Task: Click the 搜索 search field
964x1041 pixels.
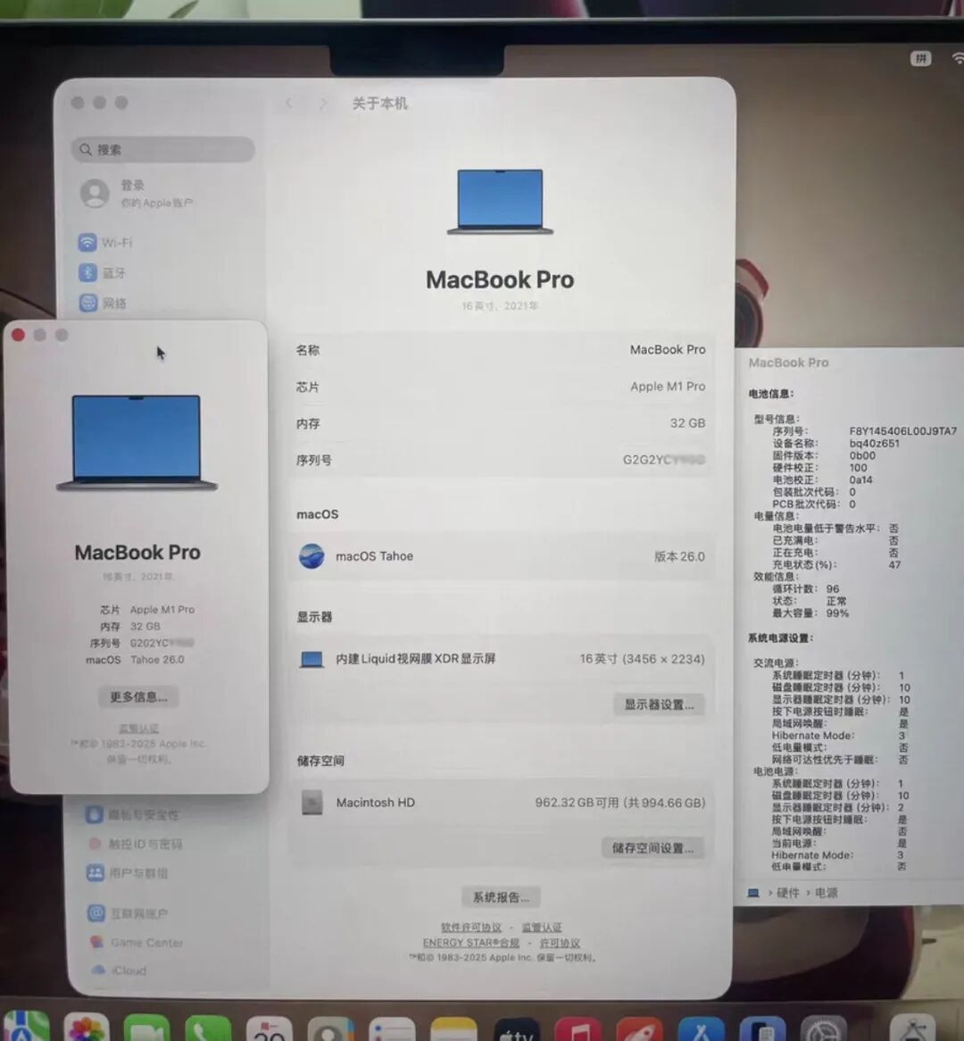Action: [161, 149]
